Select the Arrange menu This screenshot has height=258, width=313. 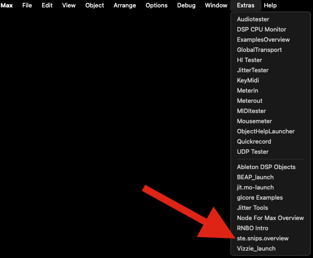coord(125,6)
